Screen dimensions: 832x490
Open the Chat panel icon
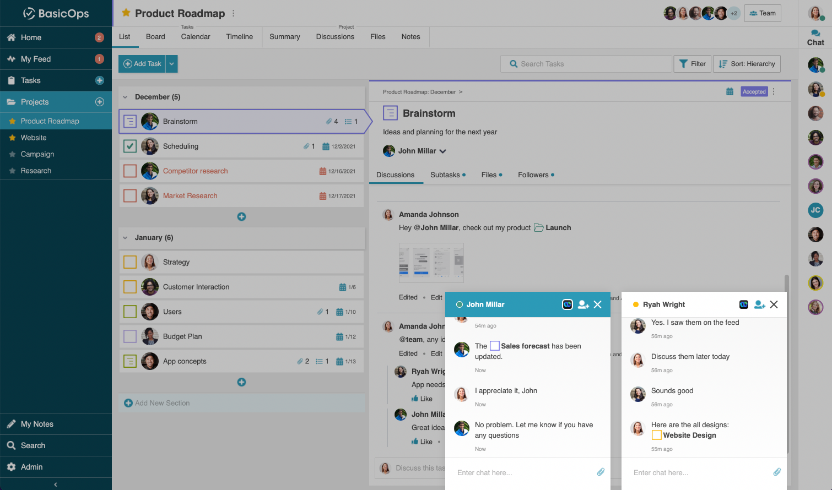(815, 37)
